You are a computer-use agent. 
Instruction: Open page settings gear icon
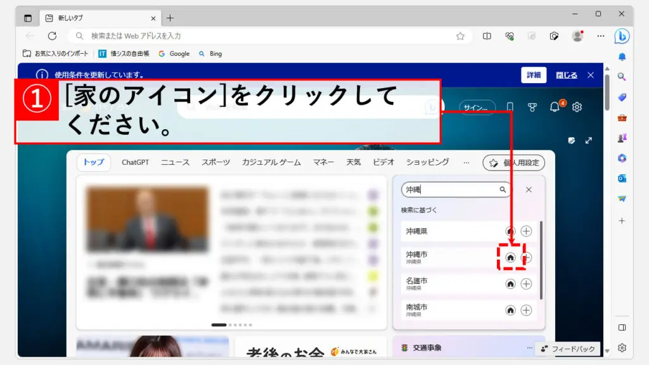click(577, 107)
